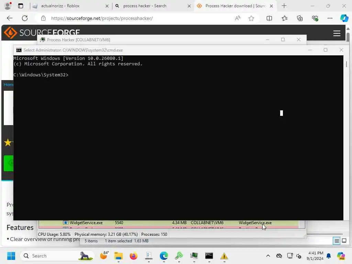Open the Collections icon
352x264 pixels.
(x=300, y=18)
